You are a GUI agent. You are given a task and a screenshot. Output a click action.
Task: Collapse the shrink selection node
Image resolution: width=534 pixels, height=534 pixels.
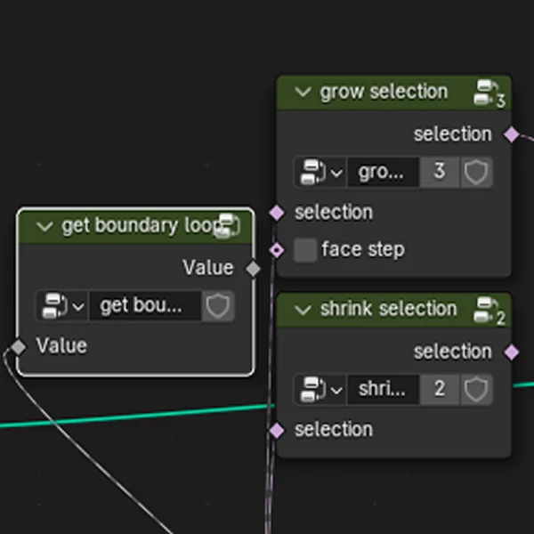tap(302, 310)
